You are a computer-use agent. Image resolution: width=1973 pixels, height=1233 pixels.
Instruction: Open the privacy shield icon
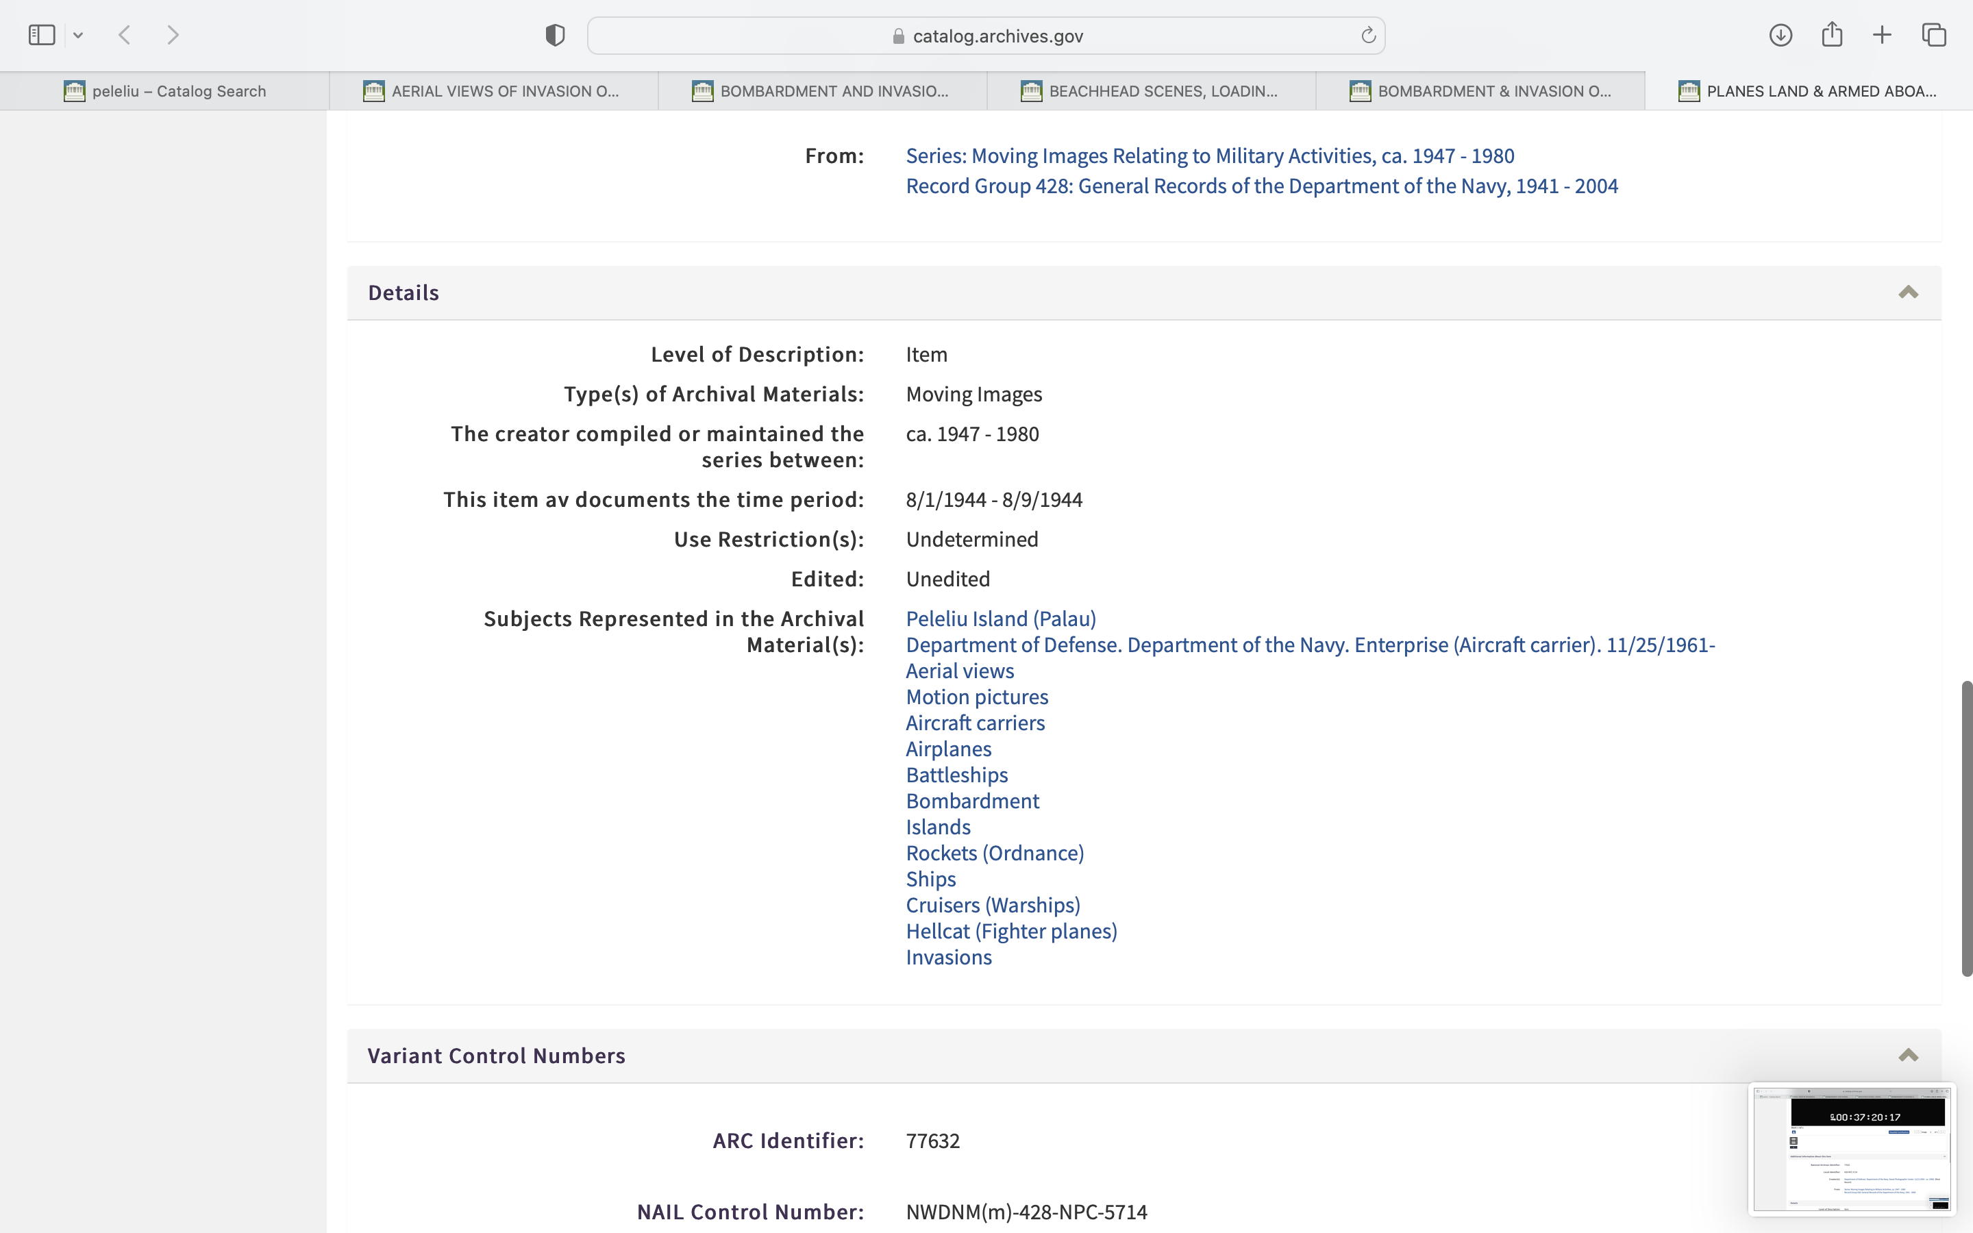pyautogui.click(x=555, y=35)
